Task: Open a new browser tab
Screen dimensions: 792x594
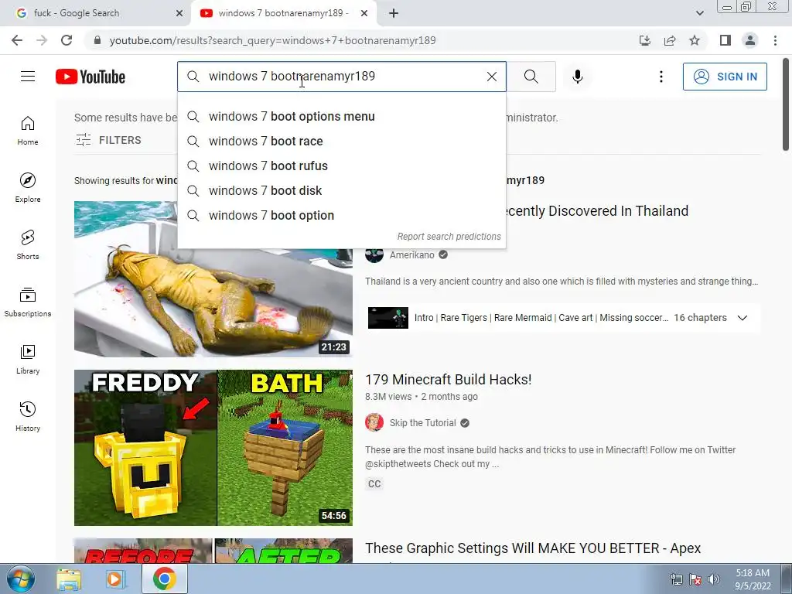Action: click(394, 13)
